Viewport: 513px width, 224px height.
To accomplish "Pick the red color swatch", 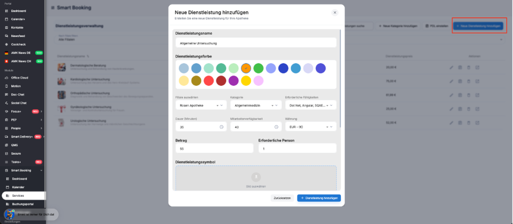I will tap(208, 81).
